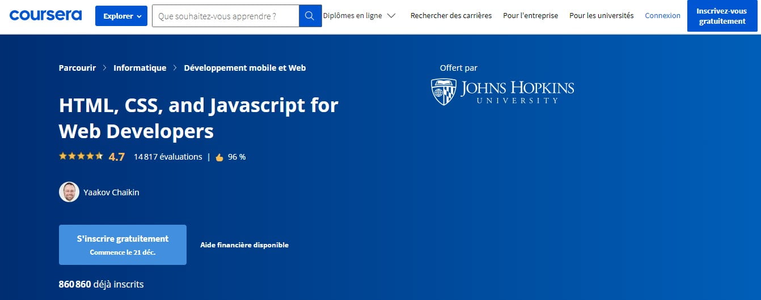This screenshot has height=300, width=761.
Task: Click the 4.7 rating value
Action: point(116,157)
